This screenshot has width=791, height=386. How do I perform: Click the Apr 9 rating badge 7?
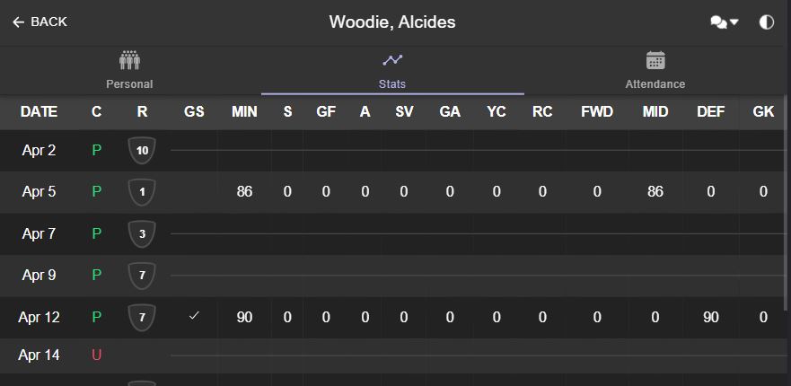pyautogui.click(x=142, y=275)
